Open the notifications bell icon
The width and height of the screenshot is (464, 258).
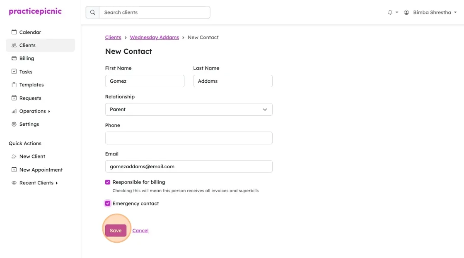tap(390, 12)
